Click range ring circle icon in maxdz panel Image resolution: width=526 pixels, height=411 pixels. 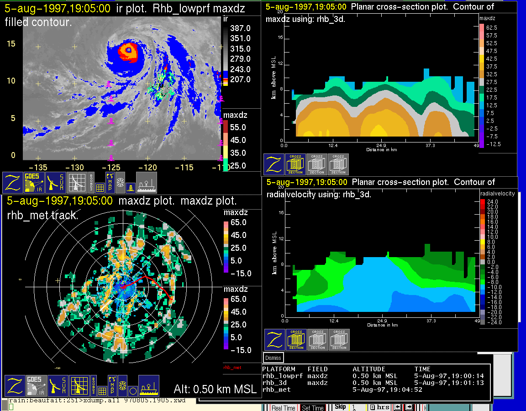[x=132, y=391]
